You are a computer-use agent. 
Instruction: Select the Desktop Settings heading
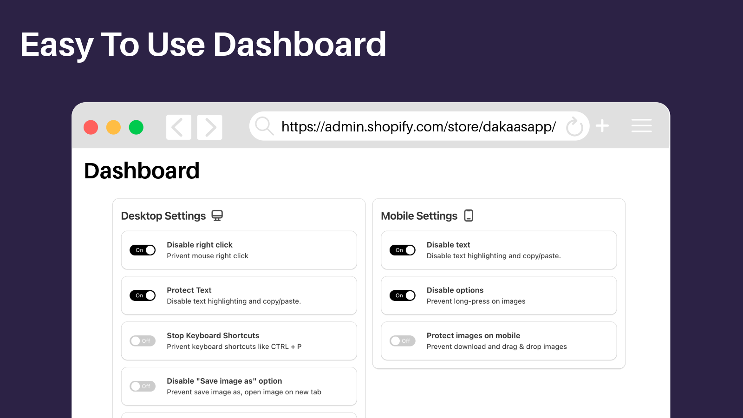click(163, 216)
